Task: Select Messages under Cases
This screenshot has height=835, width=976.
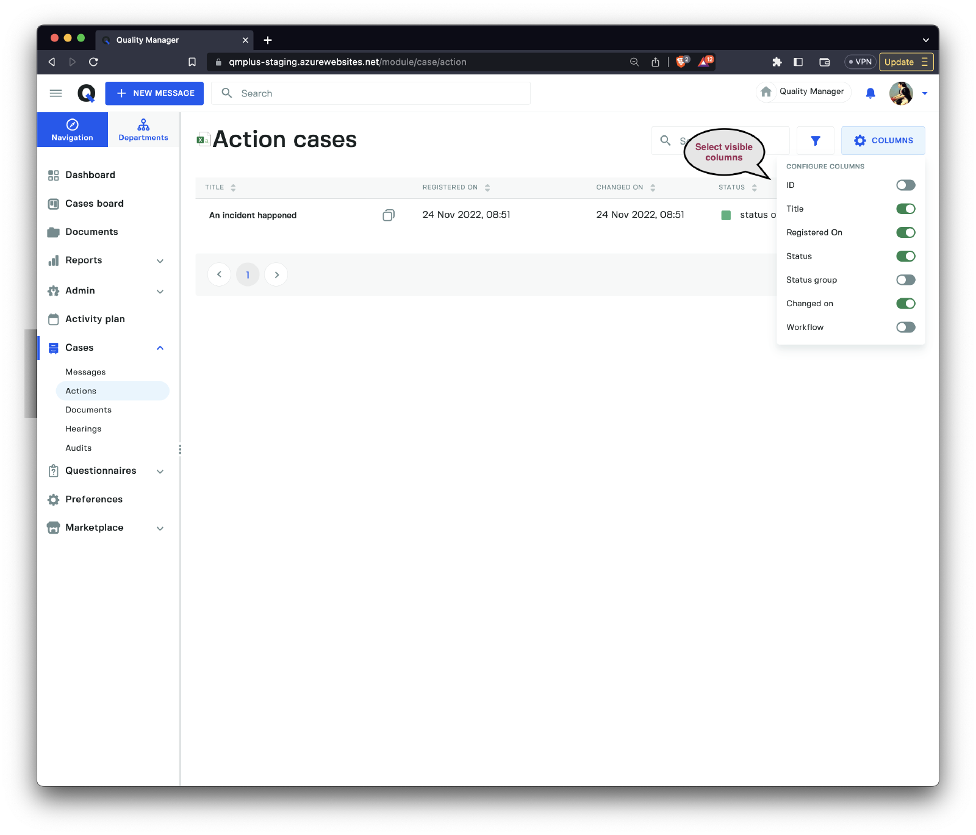Action: tap(85, 372)
